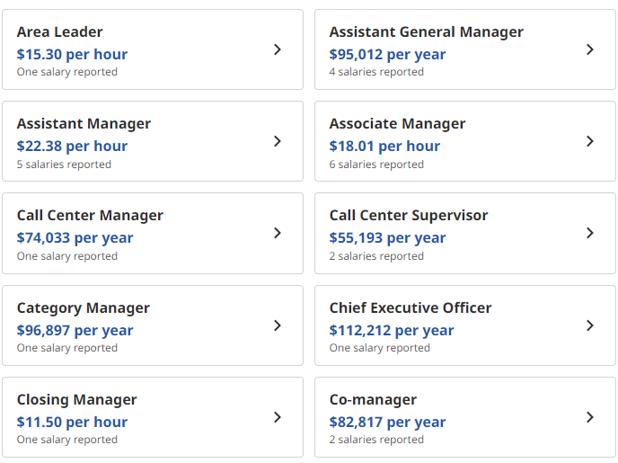
Task: Open the Category Manager arrow icon
Action: tap(278, 325)
